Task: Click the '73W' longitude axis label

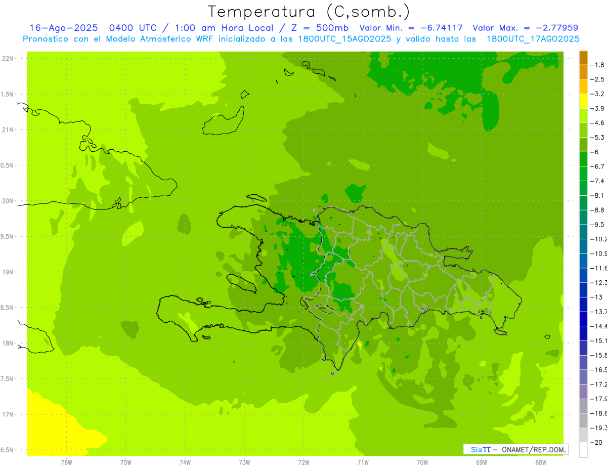Action: pyautogui.click(x=244, y=462)
